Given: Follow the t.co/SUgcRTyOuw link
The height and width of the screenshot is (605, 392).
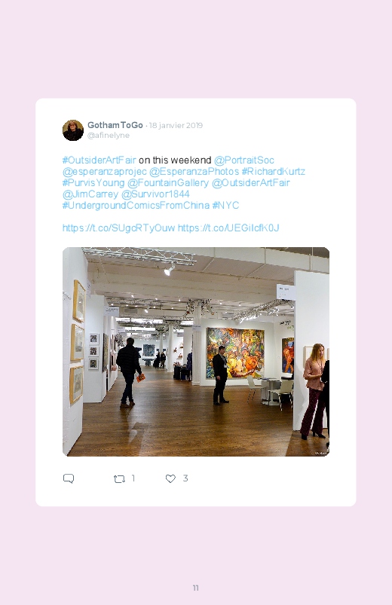Looking at the screenshot, I should click(x=118, y=228).
